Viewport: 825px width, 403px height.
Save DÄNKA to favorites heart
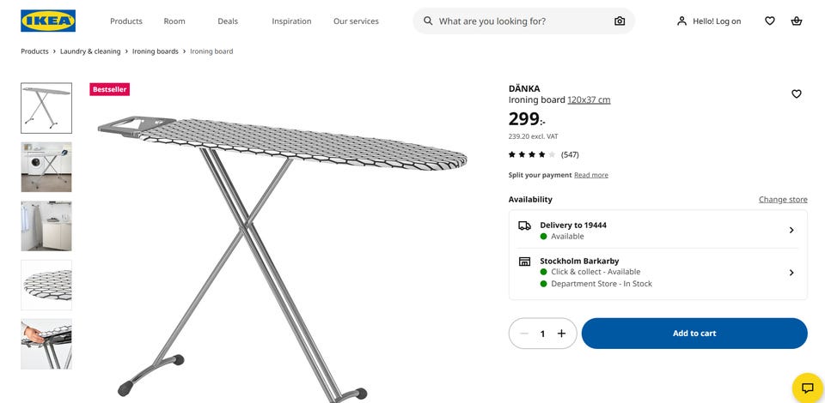797,94
